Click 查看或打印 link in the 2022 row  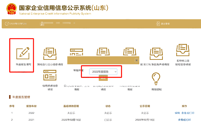(x=188, y=113)
